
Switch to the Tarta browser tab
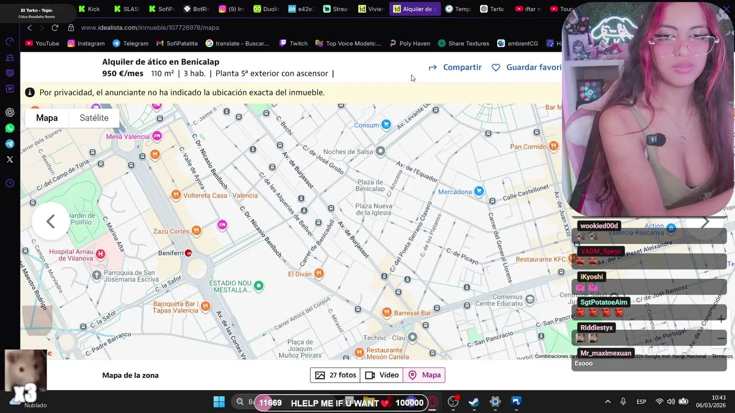coord(492,9)
